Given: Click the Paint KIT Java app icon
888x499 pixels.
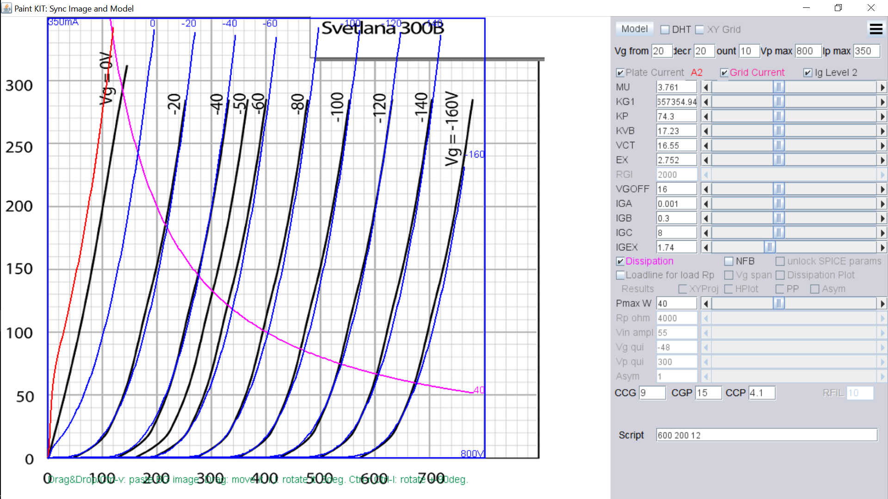Looking at the screenshot, I should tap(6, 8).
